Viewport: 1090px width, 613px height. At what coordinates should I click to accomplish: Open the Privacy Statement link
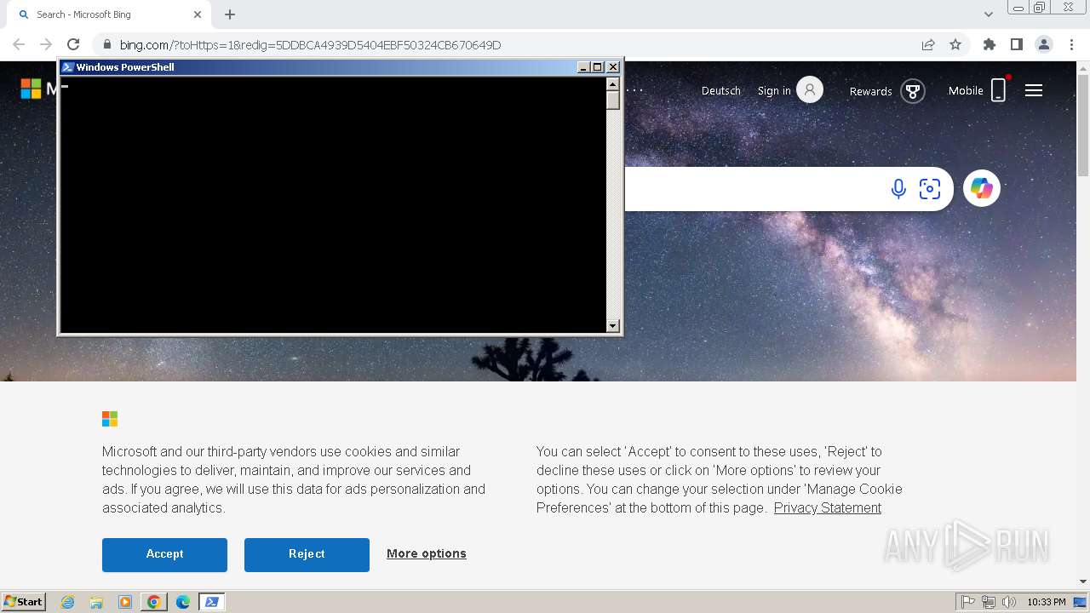pyautogui.click(x=828, y=507)
